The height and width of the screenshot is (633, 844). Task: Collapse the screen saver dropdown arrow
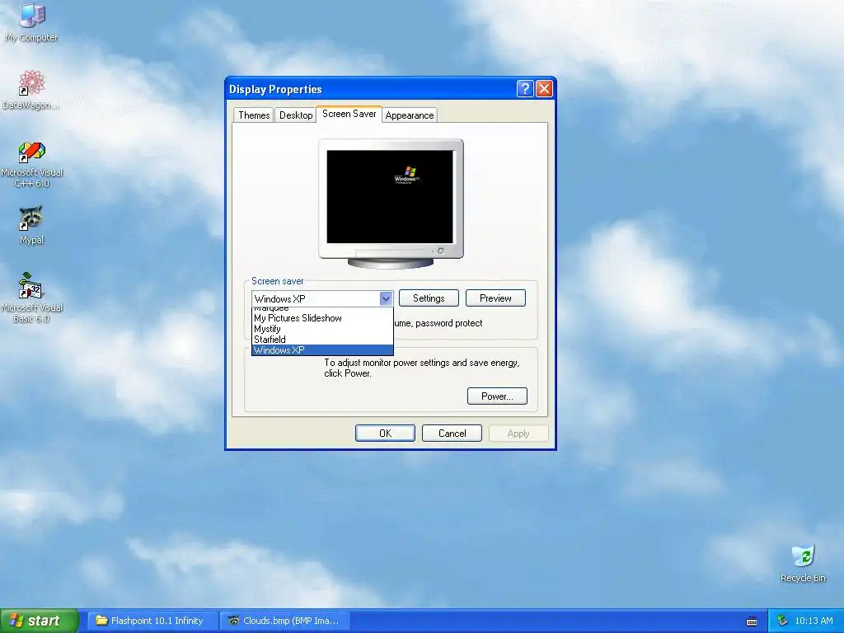[386, 298]
